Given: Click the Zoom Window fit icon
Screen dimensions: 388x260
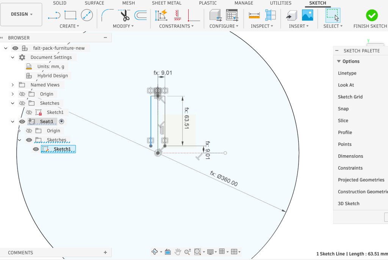Looking at the screenshot, I should click(197, 252).
